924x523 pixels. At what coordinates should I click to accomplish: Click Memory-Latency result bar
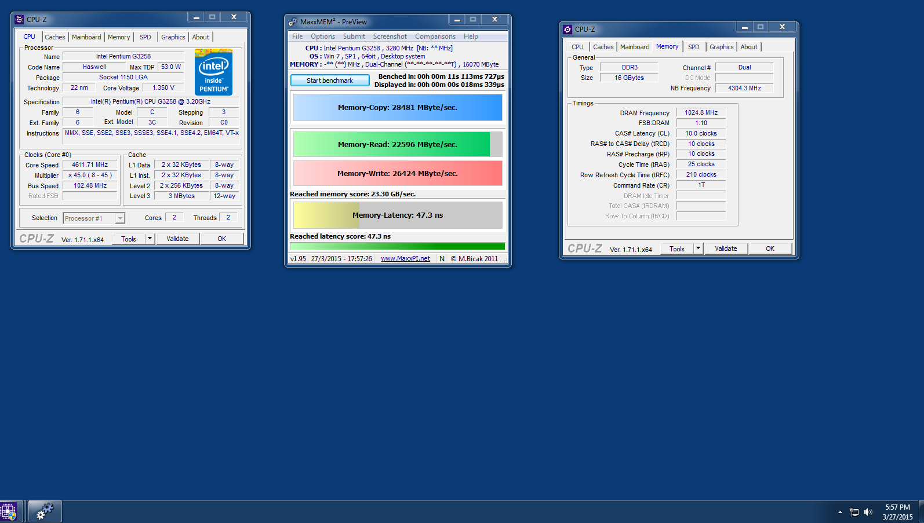(x=398, y=215)
